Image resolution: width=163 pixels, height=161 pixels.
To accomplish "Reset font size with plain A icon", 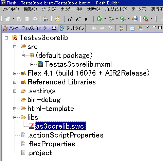I will pos(86,19).
